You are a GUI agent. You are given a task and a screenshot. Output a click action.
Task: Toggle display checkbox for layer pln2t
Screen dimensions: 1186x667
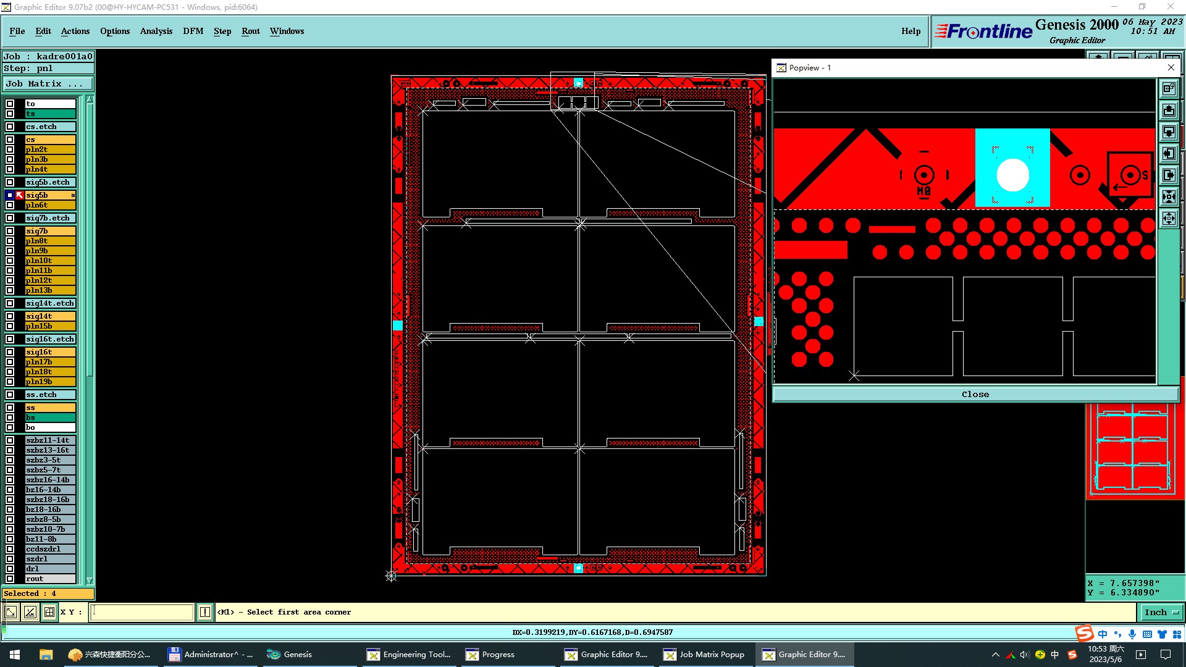pos(10,149)
